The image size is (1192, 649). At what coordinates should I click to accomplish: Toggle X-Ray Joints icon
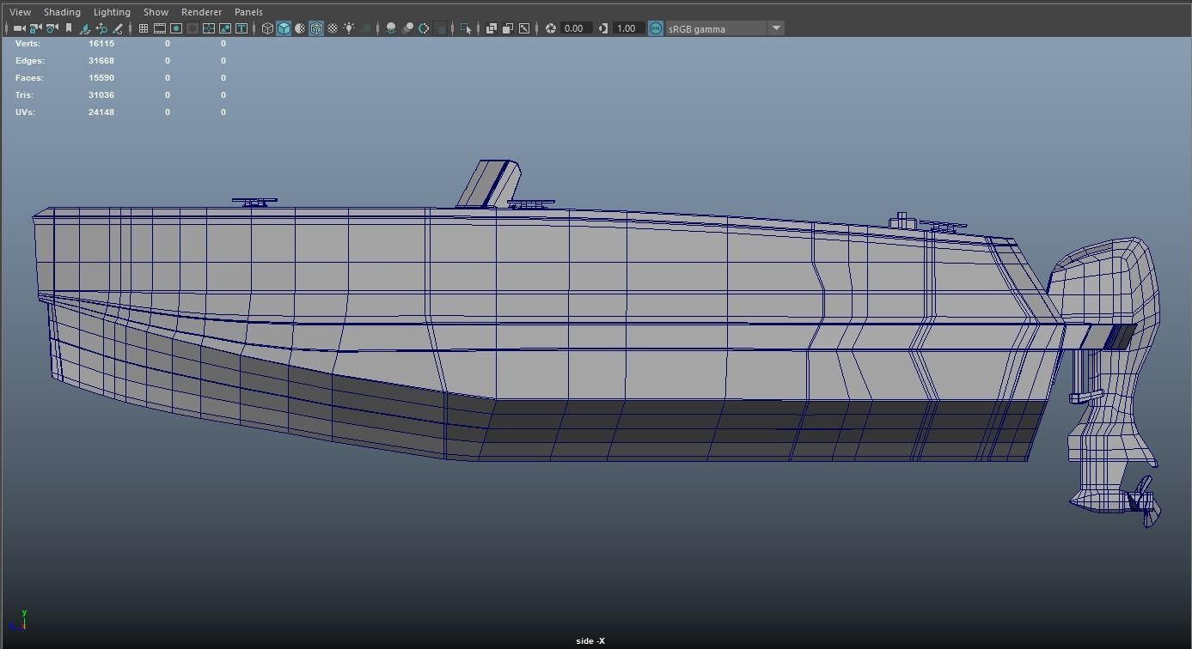coord(524,28)
